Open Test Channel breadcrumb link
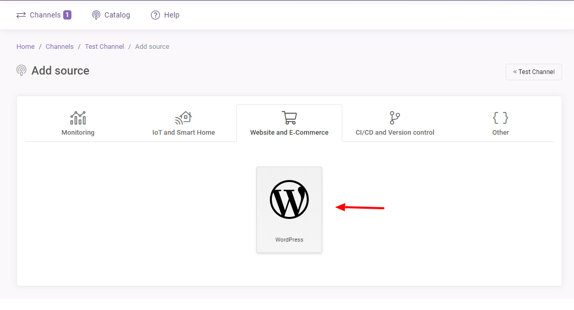574x310 pixels. (104, 47)
